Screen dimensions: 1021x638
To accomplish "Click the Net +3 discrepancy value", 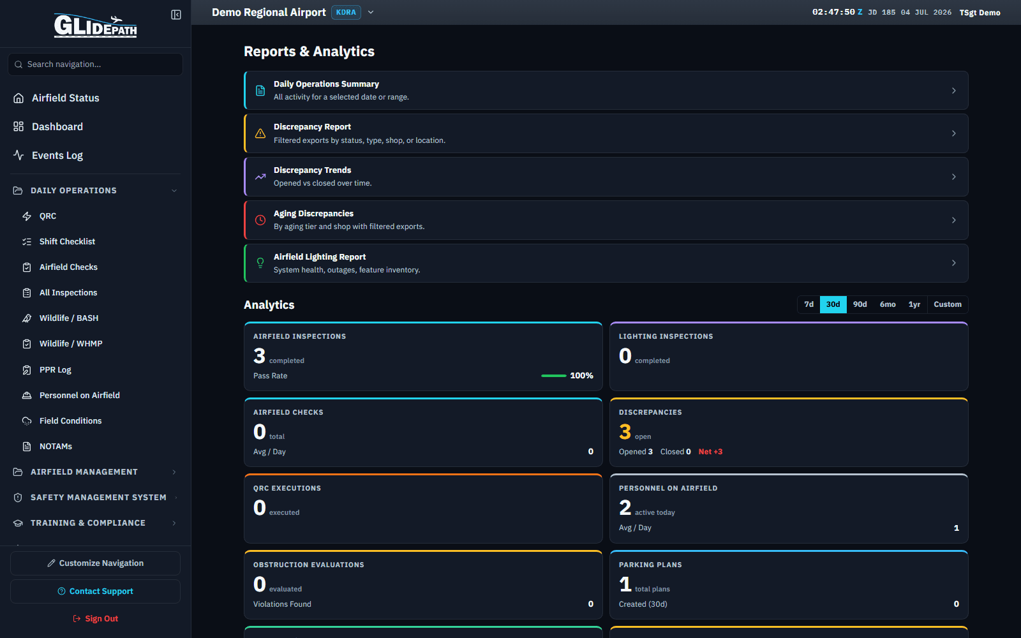I will pos(710,452).
